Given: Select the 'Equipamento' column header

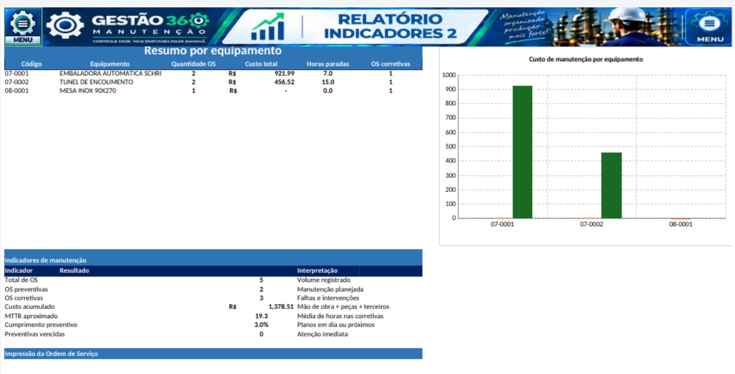Looking at the screenshot, I should [110, 64].
